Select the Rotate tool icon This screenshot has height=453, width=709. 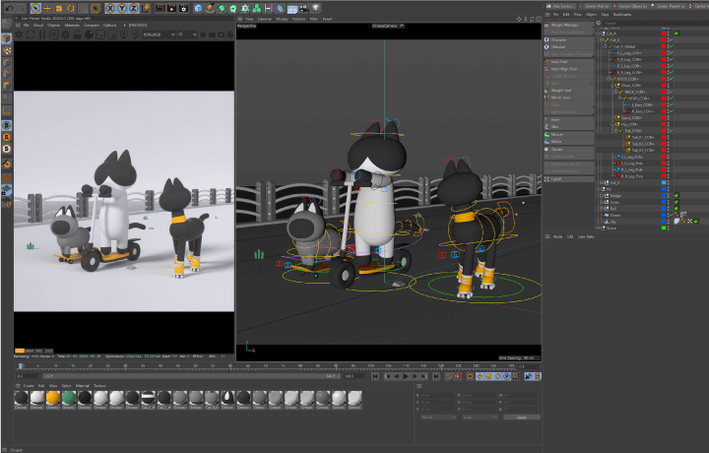[x=71, y=8]
